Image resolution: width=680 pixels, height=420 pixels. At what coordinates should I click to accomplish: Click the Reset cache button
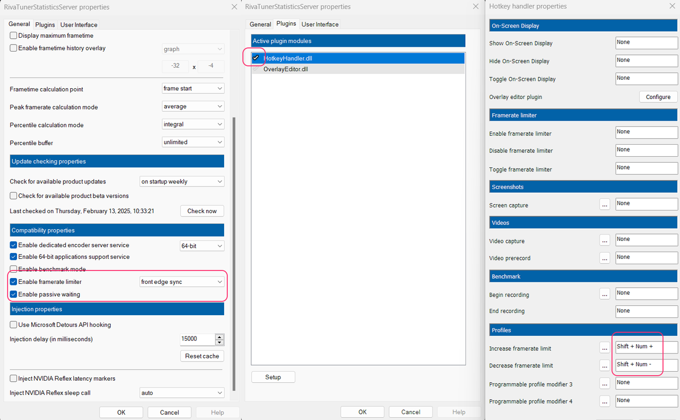click(202, 356)
